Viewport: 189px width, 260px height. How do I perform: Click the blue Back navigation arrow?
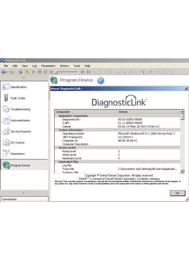(x=3, y=72)
